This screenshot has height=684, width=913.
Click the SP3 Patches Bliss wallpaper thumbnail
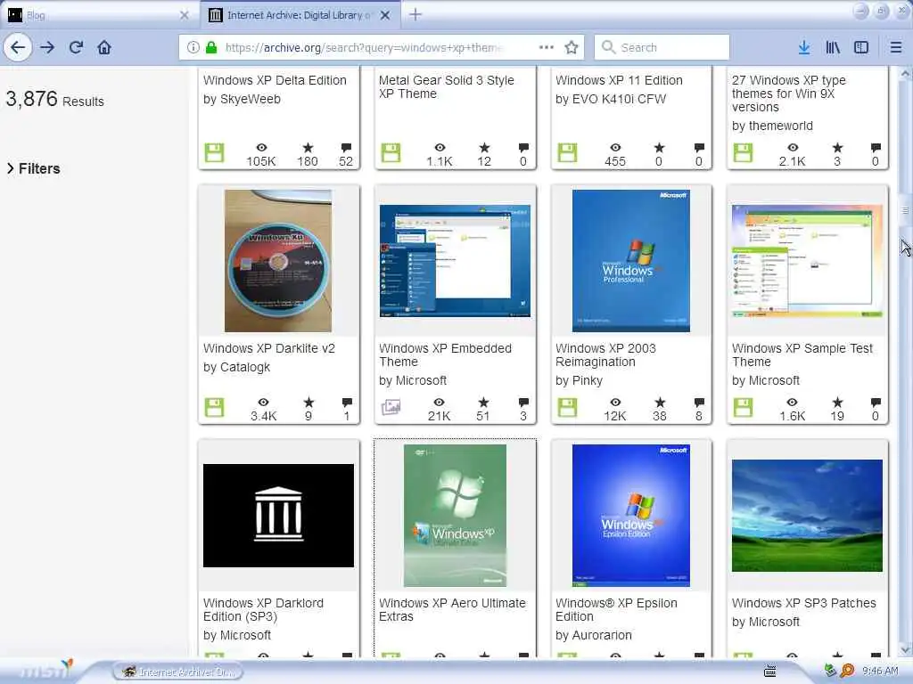807,516
